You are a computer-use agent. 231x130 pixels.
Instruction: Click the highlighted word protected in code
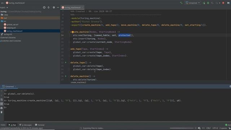pyautogui.click(x=124, y=35)
